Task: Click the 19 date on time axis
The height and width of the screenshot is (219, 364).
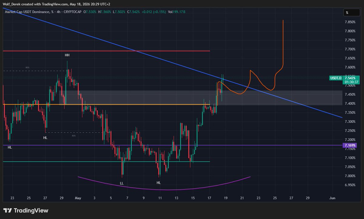Action: click(226, 198)
